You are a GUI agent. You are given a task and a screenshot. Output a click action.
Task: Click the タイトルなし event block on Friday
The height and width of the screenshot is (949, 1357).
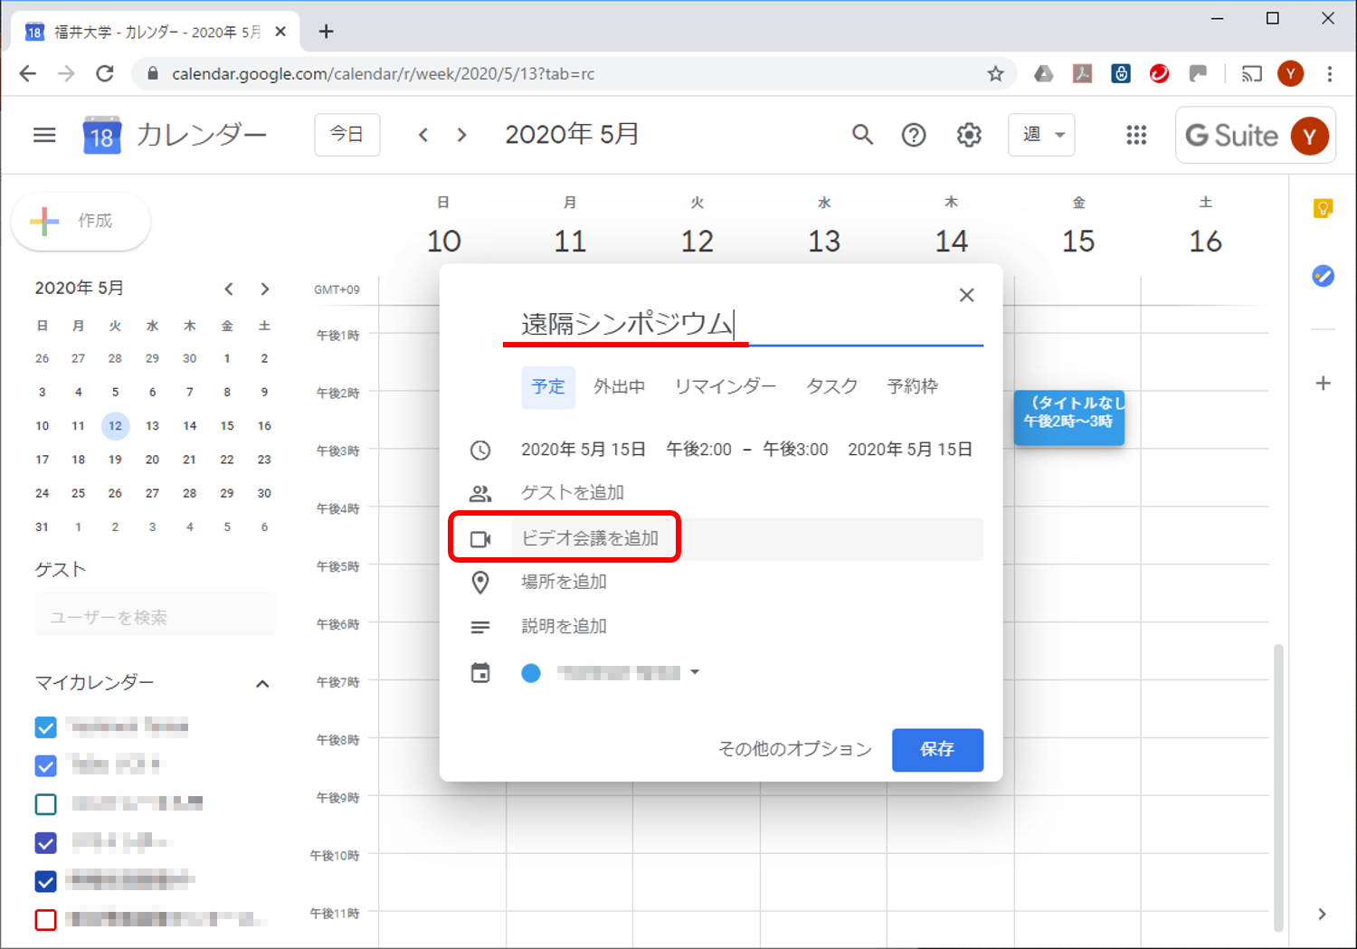pyautogui.click(x=1069, y=417)
